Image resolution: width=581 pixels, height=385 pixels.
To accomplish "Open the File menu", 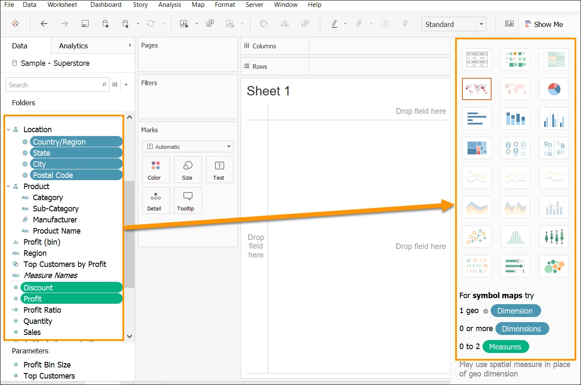I will coord(9,5).
